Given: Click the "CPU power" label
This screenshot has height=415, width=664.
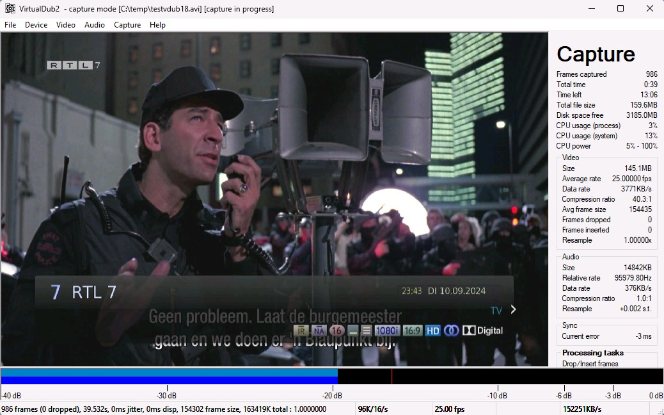Looking at the screenshot, I should (x=573, y=146).
